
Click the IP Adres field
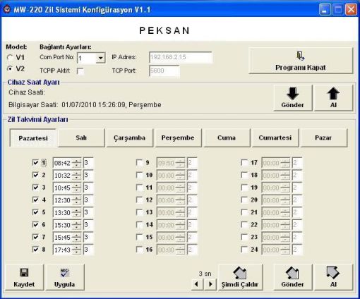181,57
